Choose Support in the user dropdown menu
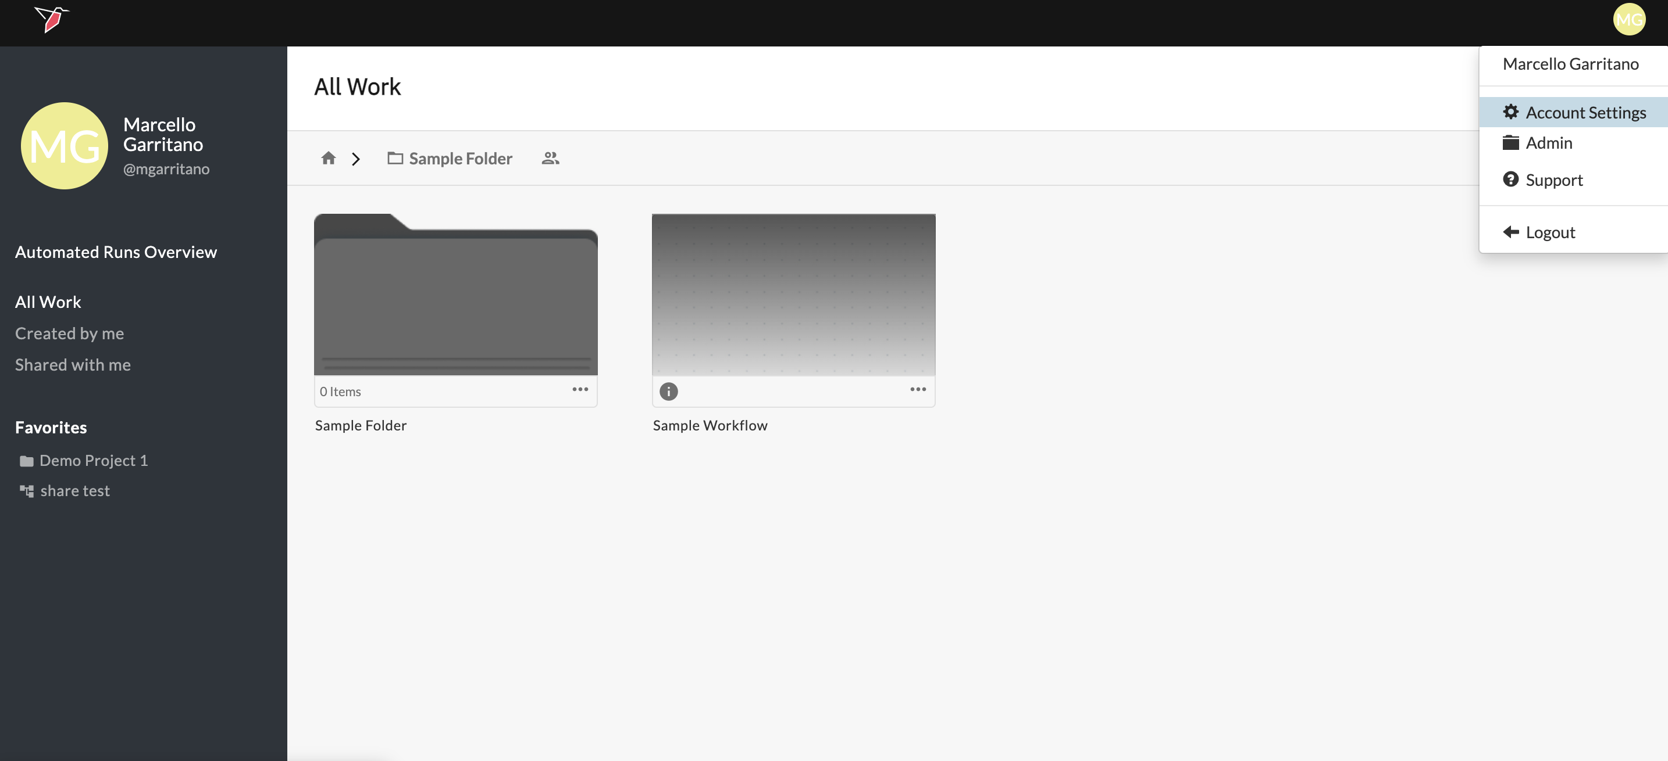Screen dimensions: 1668x761 tap(1553, 180)
